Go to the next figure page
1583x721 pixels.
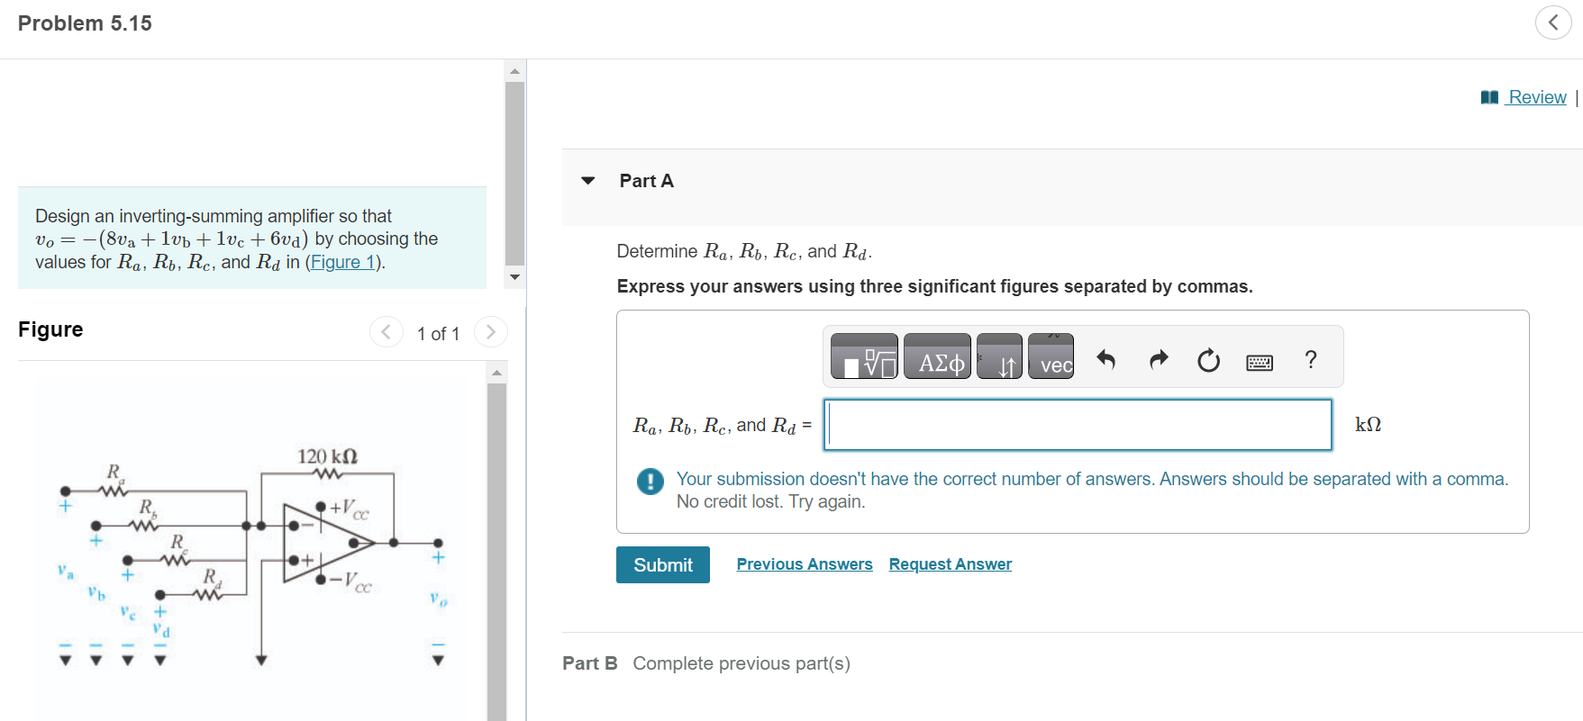pos(490,331)
